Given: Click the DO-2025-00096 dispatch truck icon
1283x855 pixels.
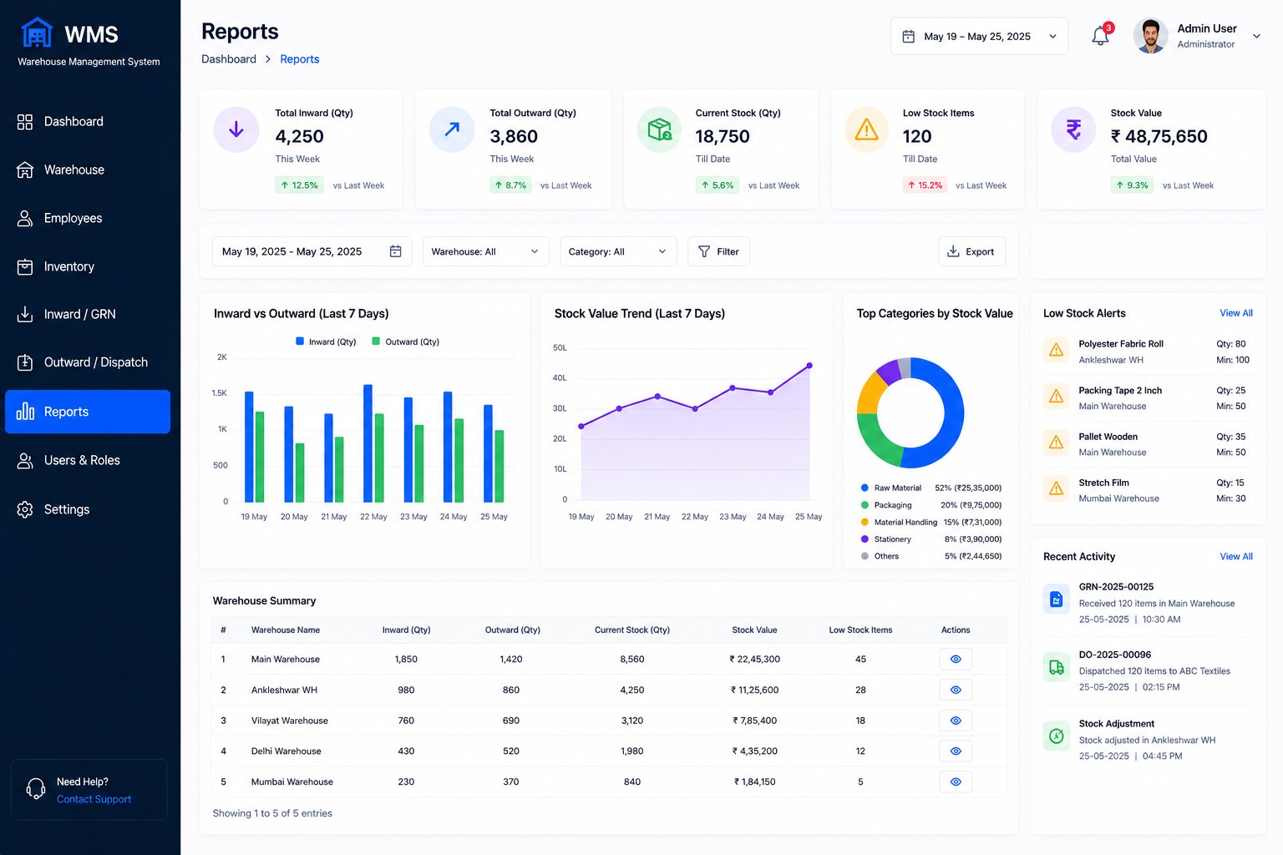Looking at the screenshot, I should click(1057, 667).
